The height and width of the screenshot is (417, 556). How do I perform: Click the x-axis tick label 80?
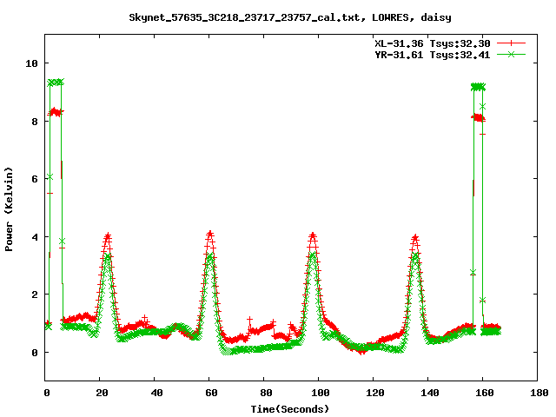pos(266,393)
